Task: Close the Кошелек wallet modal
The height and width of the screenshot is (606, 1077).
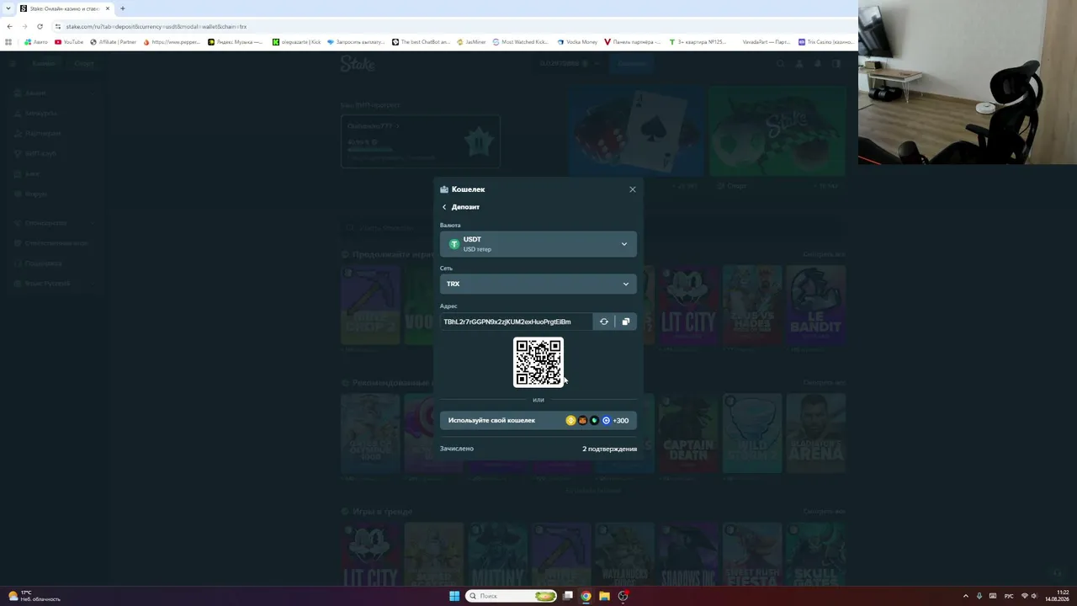Action: tap(633, 189)
